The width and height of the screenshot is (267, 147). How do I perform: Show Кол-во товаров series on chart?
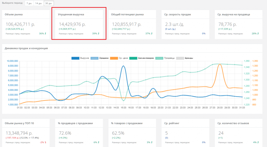(x=133, y=58)
